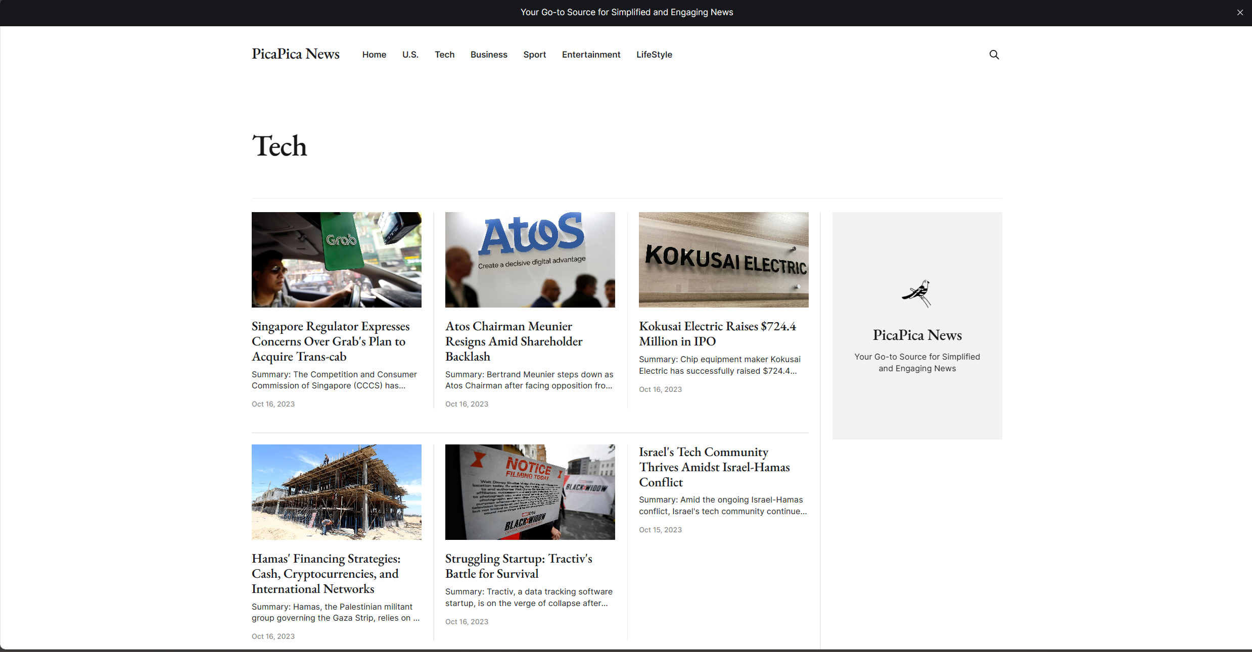Image resolution: width=1252 pixels, height=652 pixels.
Task: Go to PicaPica News site logo
Action: coord(296,54)
